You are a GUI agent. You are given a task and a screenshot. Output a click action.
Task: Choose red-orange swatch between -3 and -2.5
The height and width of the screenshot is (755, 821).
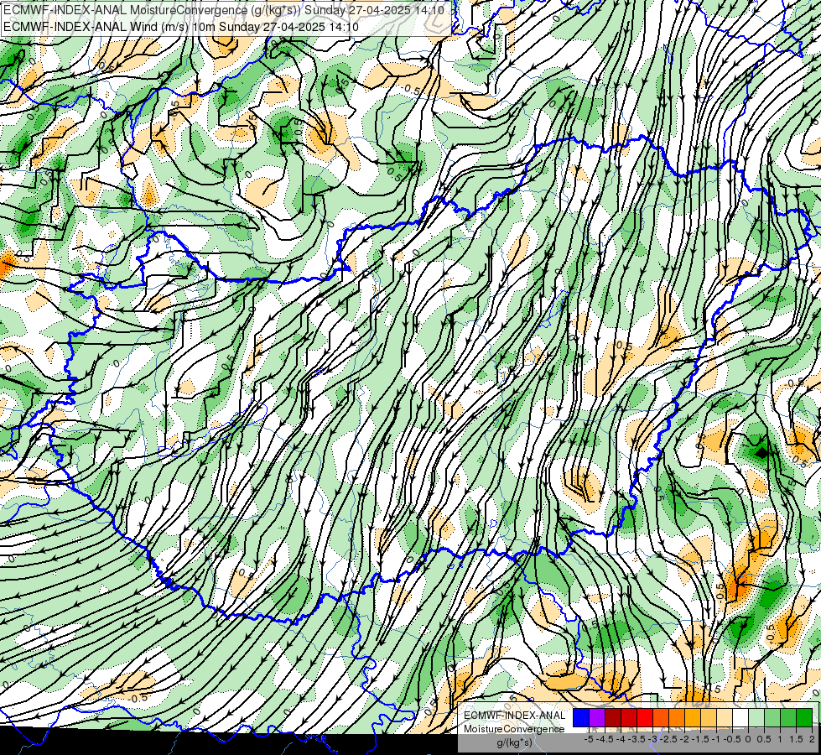tap(661, 717)
